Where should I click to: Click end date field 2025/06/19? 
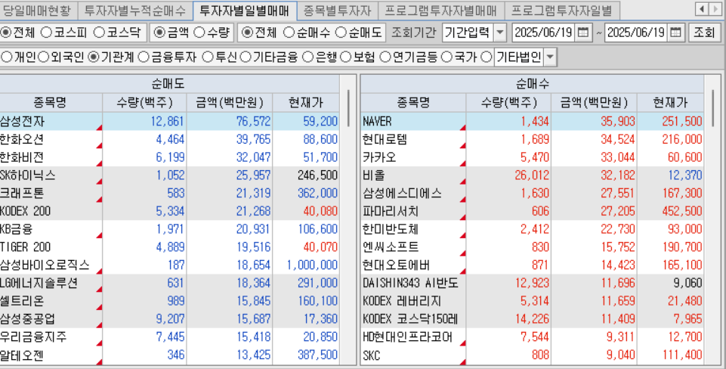pyautogui.click(x=637, y=33)
